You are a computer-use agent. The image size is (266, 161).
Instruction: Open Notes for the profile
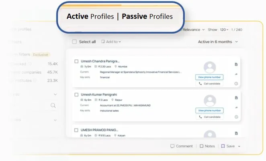click(207, 146)
